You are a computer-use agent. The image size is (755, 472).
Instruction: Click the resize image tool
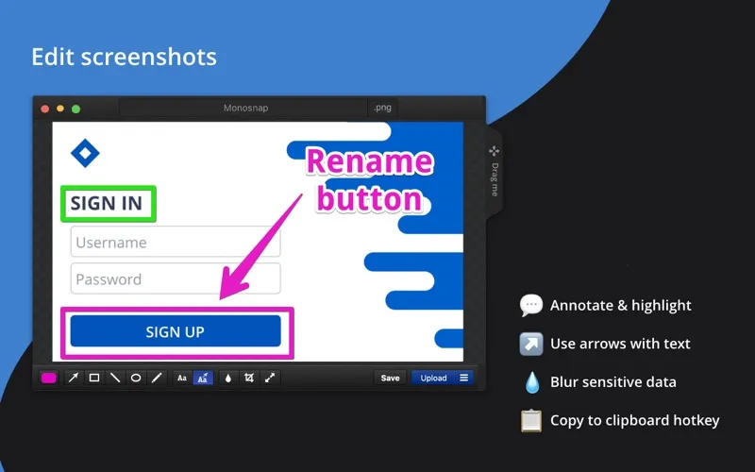270,379
